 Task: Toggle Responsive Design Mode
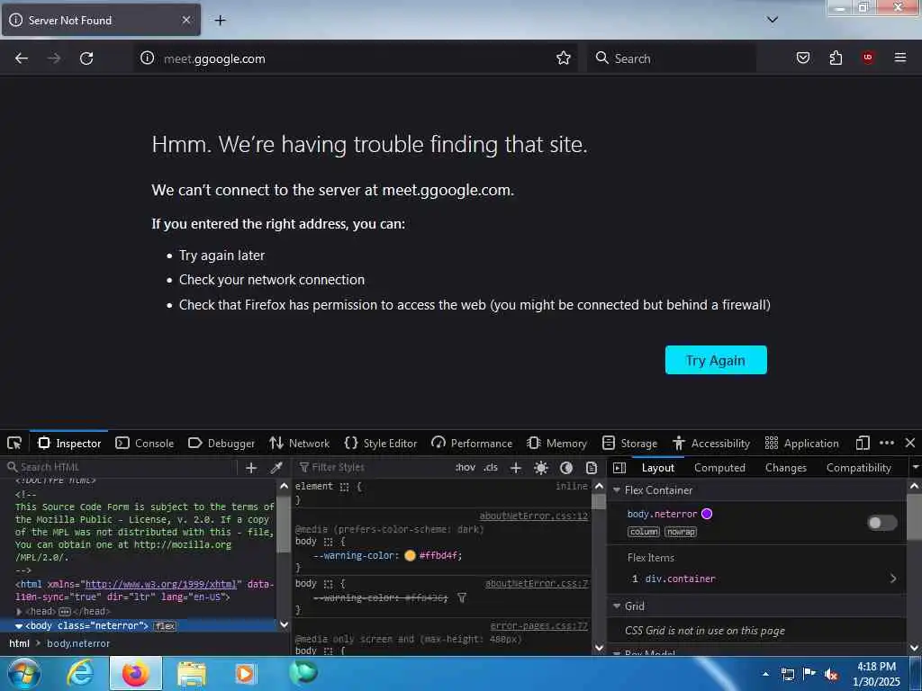click(863, 443)
